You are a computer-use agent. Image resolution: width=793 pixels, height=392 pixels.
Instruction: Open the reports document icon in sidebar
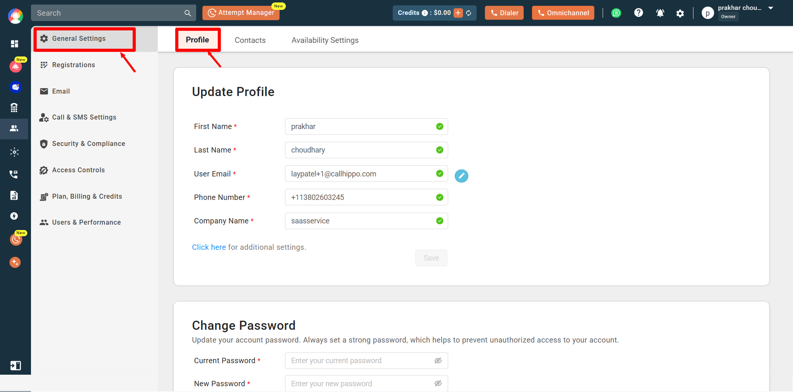coord(14,195)
